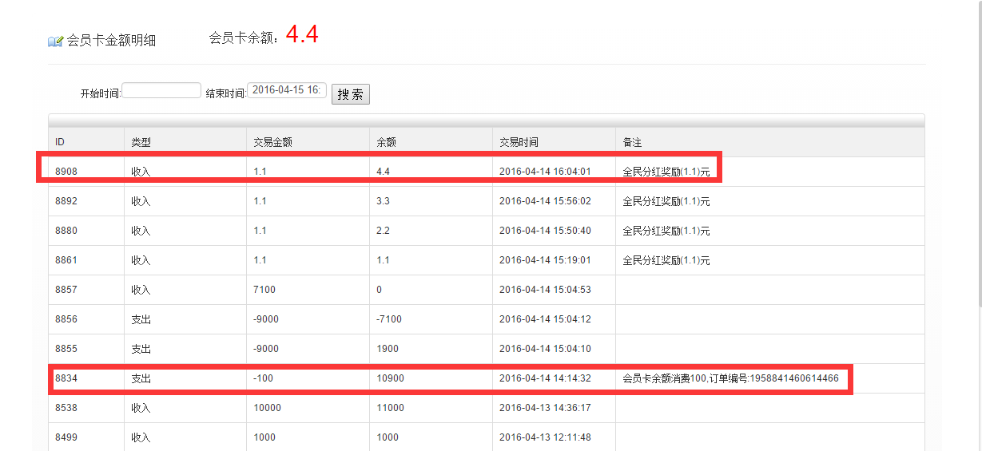Click the 备注 column header

coord(632,142)
